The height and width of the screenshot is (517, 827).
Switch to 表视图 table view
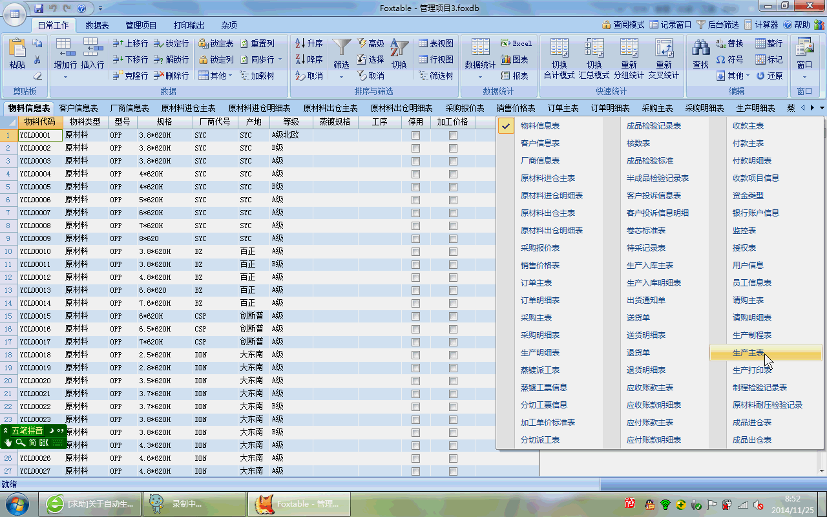(436, 43)
